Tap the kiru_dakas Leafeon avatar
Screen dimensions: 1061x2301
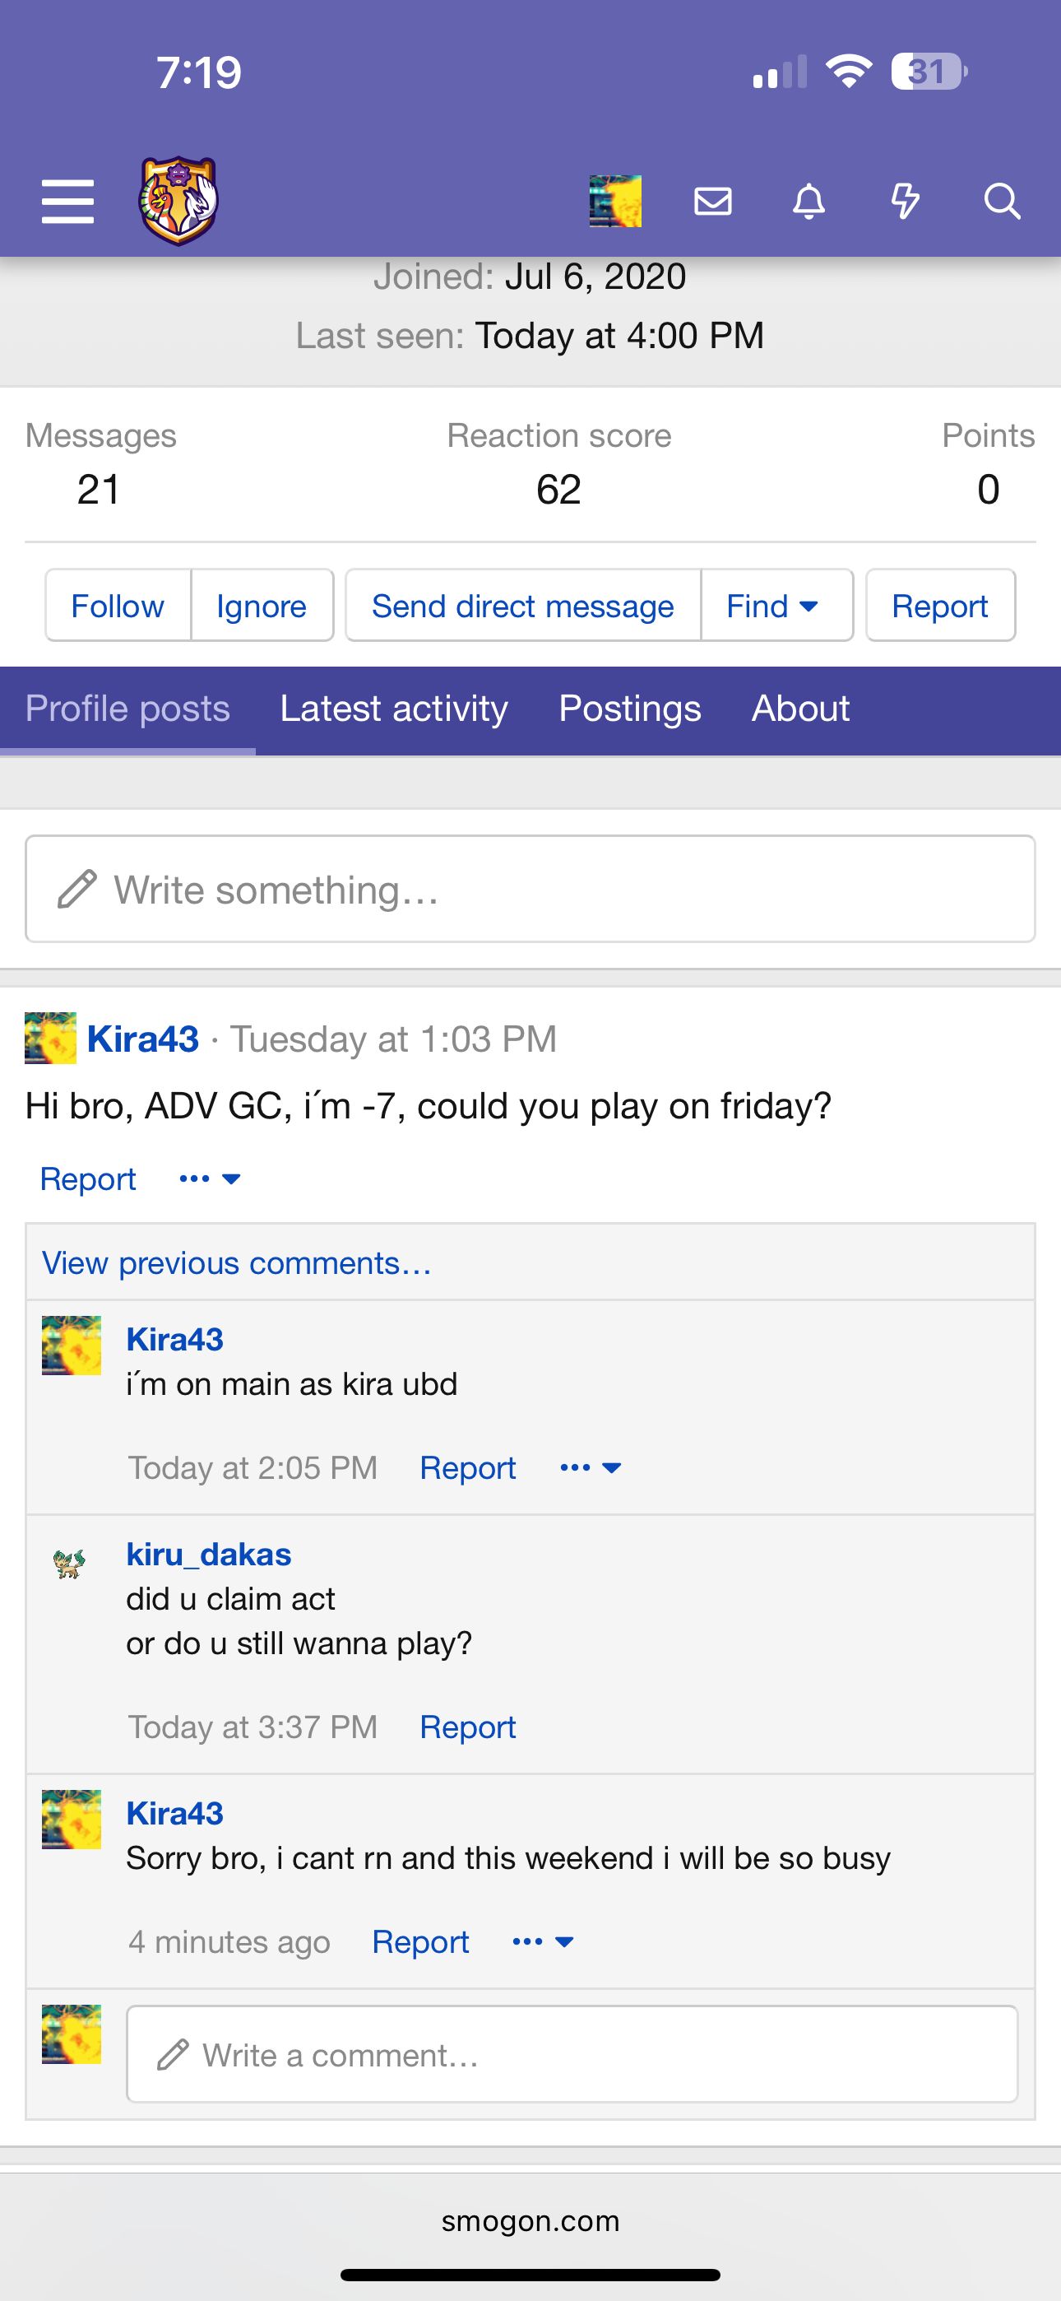70,1563
